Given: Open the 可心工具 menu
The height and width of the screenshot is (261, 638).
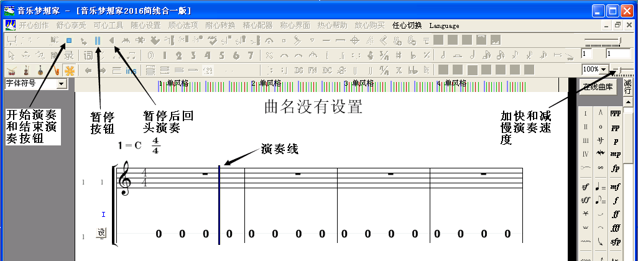Looking at the screenshot, I should click(x=108, y=25).
